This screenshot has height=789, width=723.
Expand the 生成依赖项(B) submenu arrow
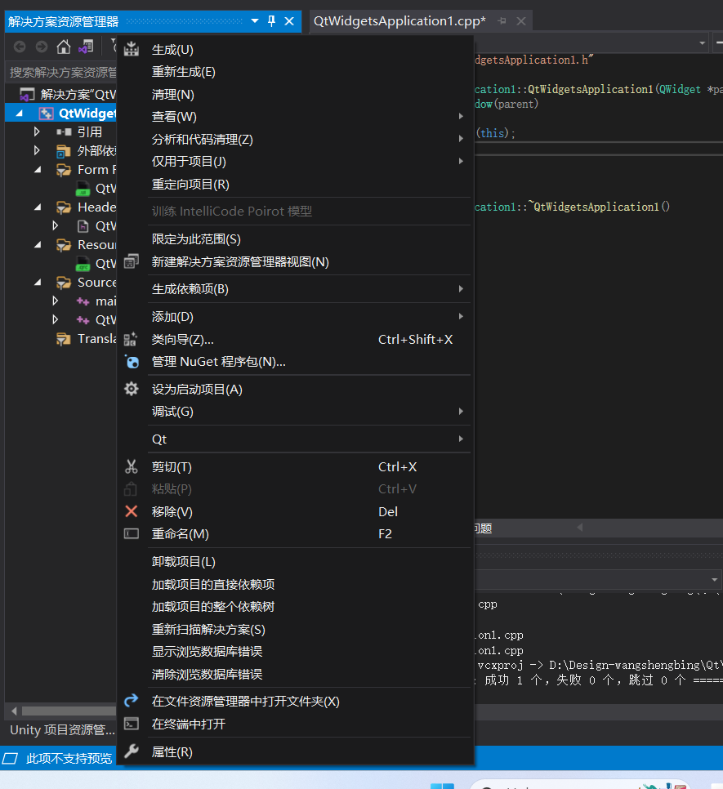tap(461, 289)
